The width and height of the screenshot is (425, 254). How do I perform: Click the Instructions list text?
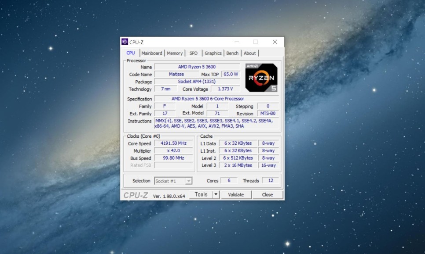click(x=216, y=123)
